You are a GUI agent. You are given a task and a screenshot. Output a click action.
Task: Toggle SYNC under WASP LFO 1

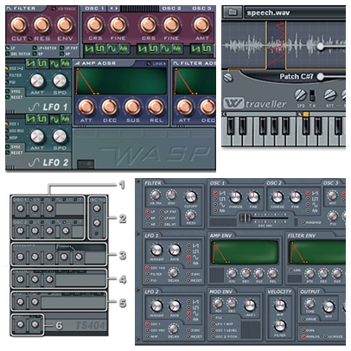point(8,92)
